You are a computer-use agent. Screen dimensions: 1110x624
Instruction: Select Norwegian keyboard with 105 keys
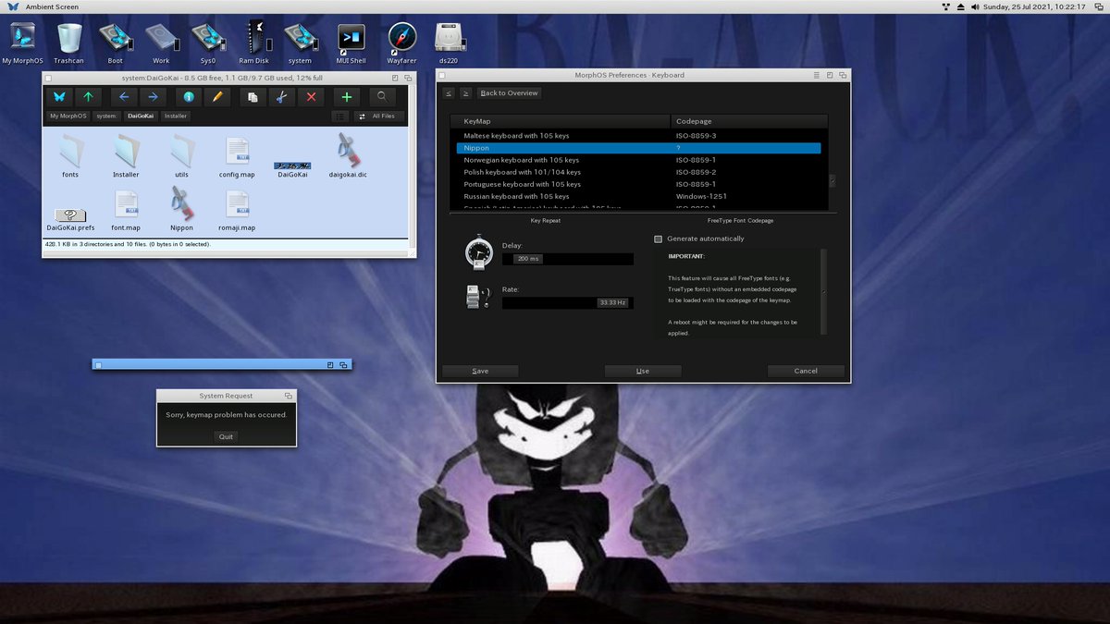coord(638,160)
